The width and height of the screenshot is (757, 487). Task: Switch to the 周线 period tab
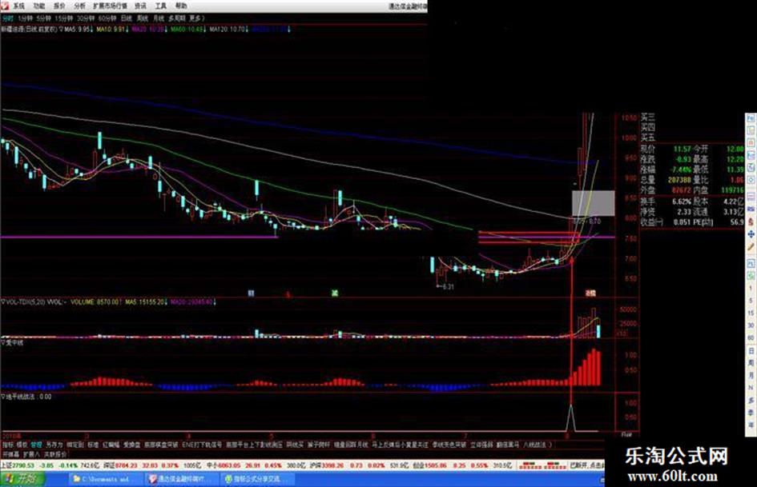point(143,18)
